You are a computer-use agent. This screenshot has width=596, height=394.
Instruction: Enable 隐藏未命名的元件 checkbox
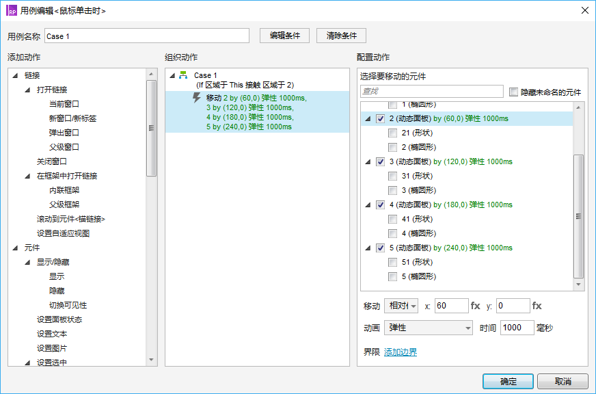pyautogui.click(x=514, y=92)
